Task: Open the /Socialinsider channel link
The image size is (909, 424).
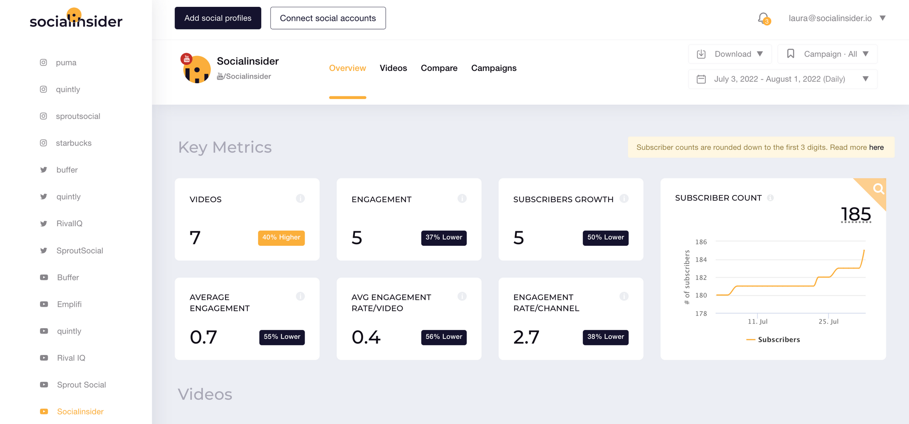Action: pos(244,76)
